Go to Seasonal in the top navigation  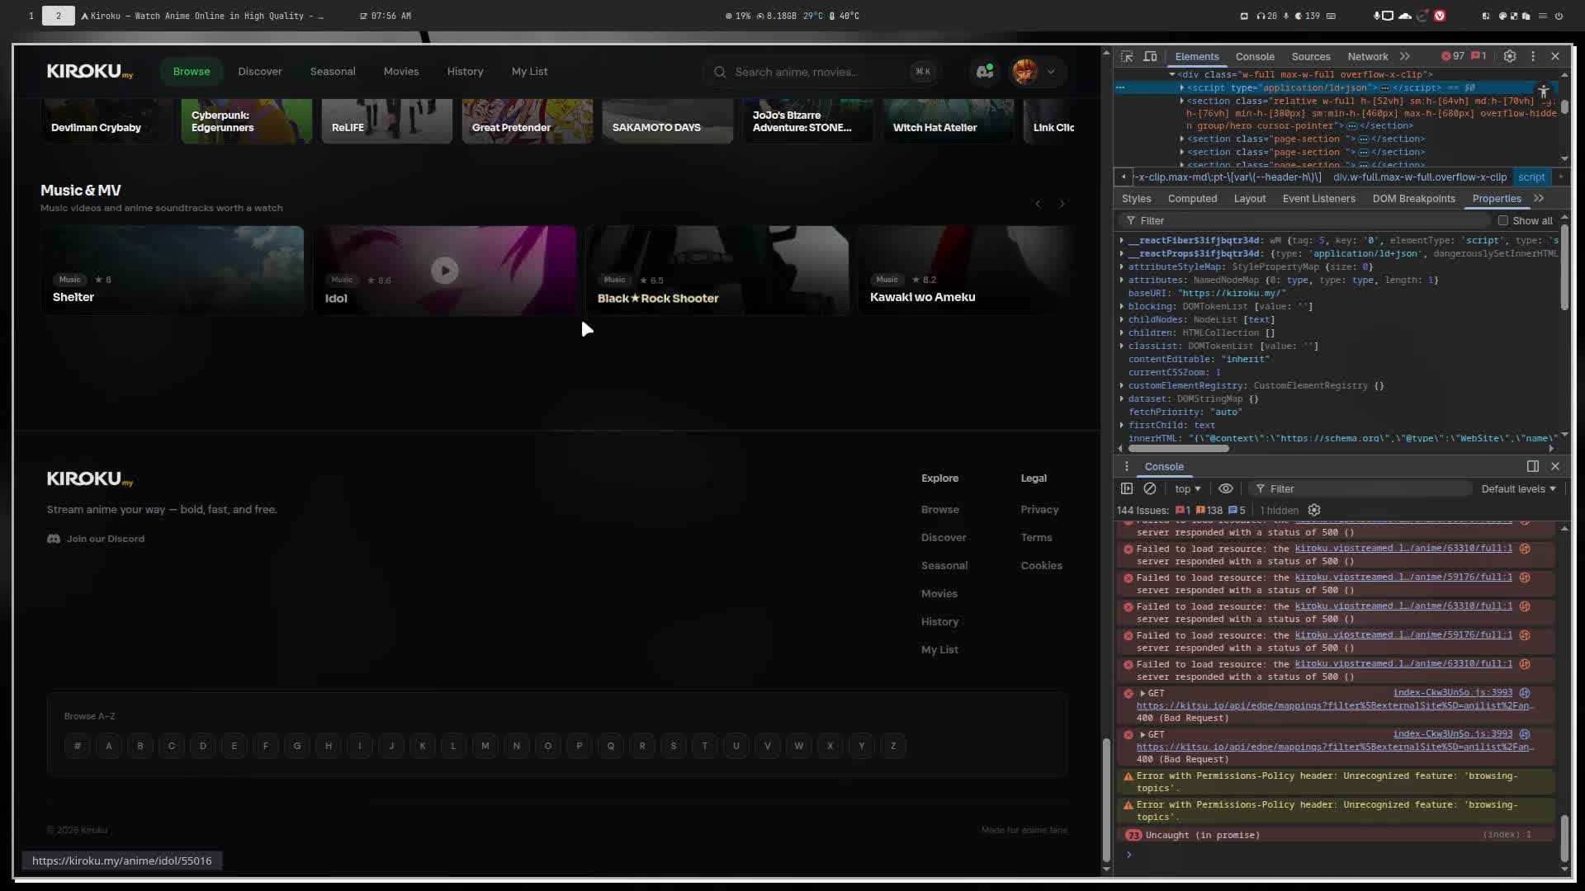click(333, 72)
